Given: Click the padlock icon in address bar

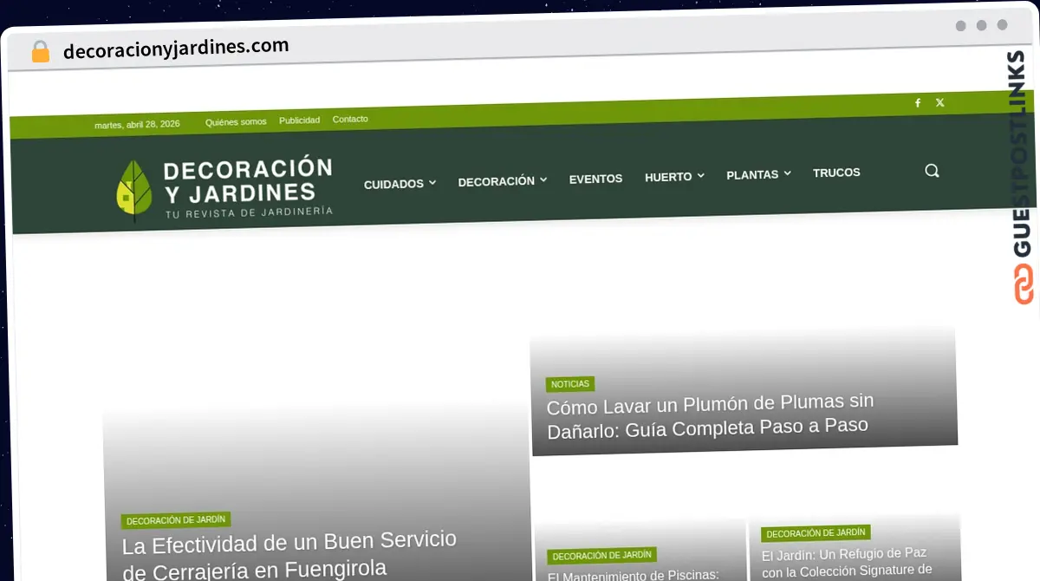Looking at the screenshot, I should pos(41,52).
